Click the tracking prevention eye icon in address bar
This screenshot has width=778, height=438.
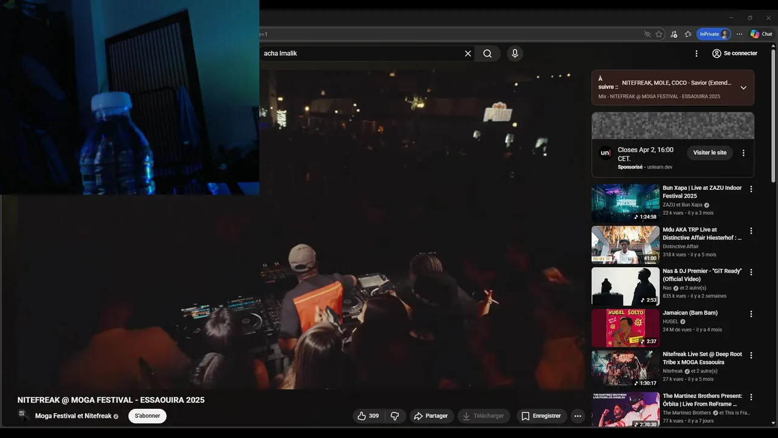pyautogui.click(x=647, y=34)
